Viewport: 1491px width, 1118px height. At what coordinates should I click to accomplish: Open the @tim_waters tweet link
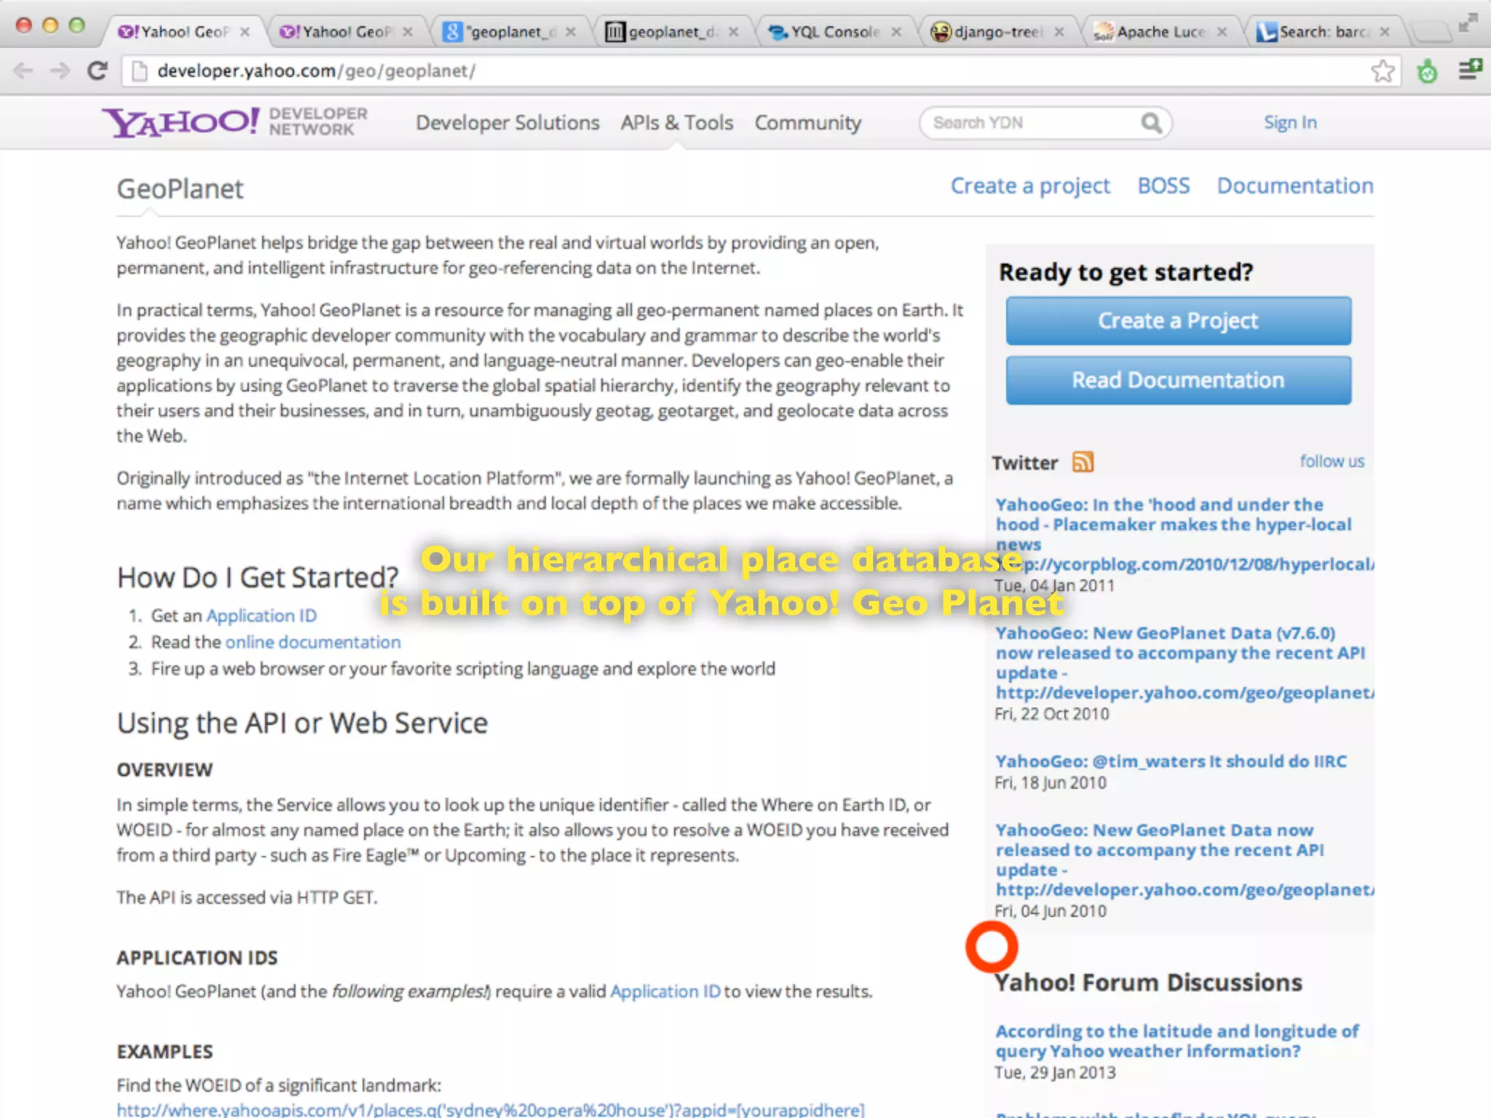click(x=1171, y=761)
